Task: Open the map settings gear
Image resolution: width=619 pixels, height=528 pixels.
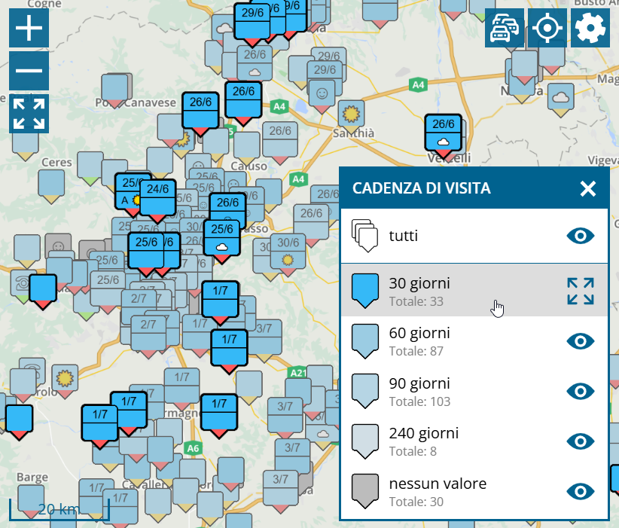Action: [590, 28]
